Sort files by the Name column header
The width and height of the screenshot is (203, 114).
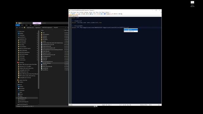42,30
